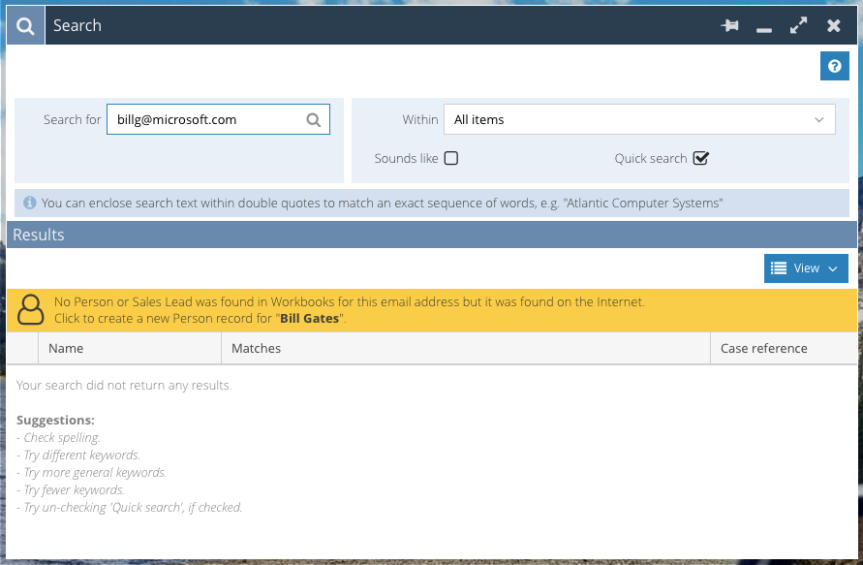863x565 pixels.
Task: Click the info icon beside double quotes tip
Action: click(30, 204)
